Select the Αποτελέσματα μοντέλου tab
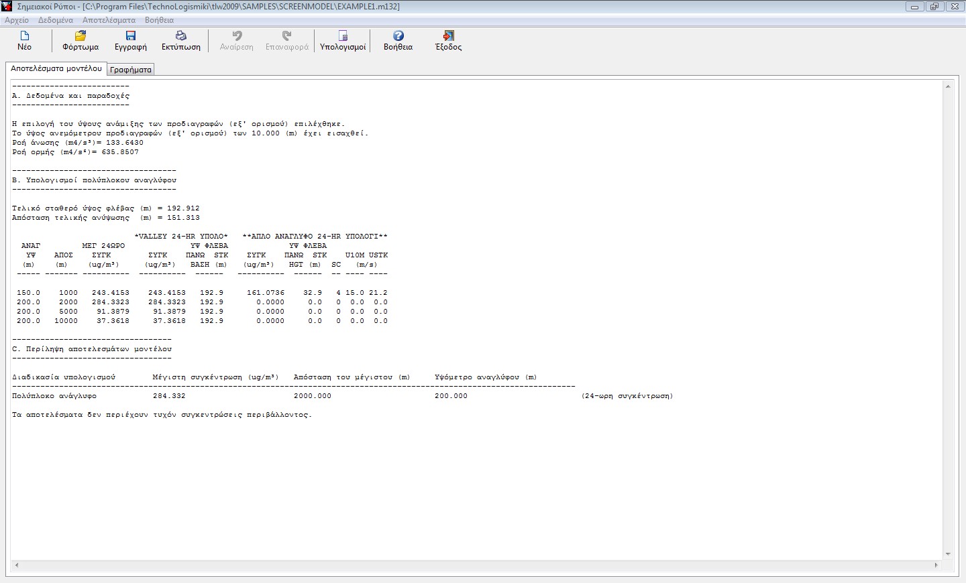 (56, 68)
